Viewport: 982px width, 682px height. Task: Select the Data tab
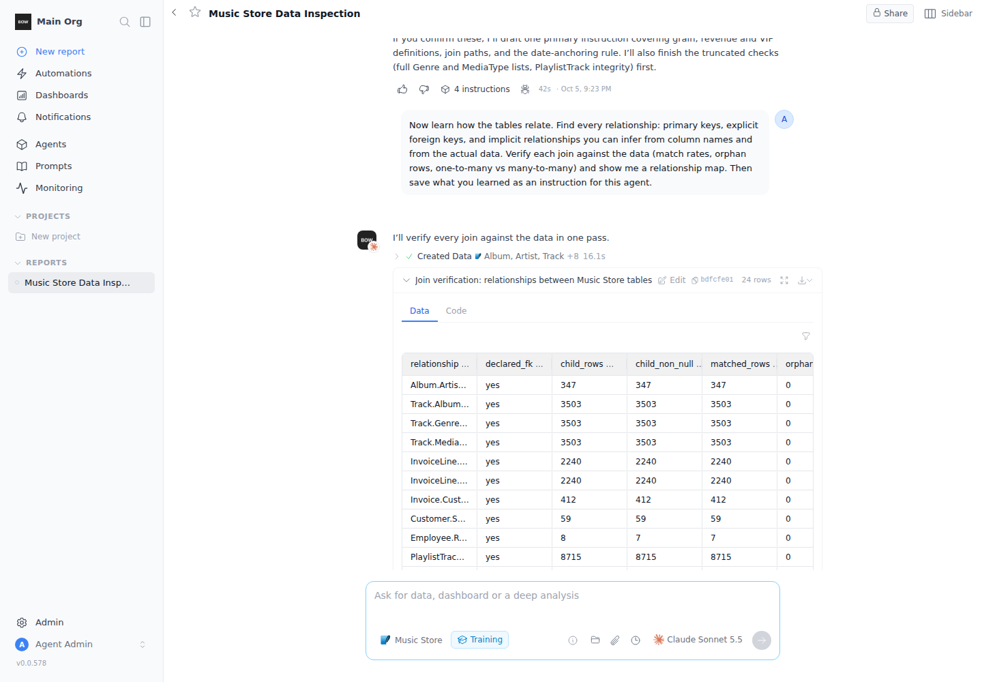coord(419,311)
